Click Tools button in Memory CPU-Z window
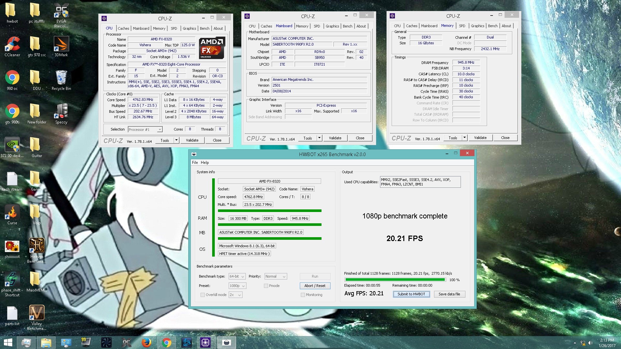The image size is (621, 349). pos(453,138)
